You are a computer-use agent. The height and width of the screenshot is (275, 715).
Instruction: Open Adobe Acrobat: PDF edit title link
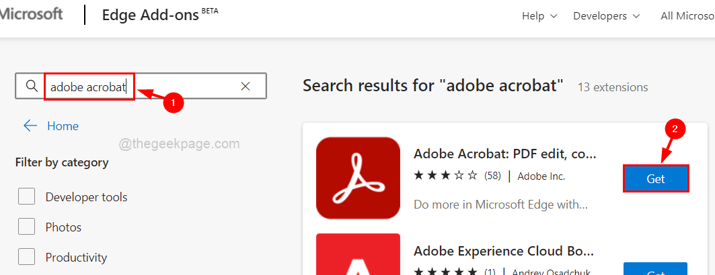click(x=505, y=154)
